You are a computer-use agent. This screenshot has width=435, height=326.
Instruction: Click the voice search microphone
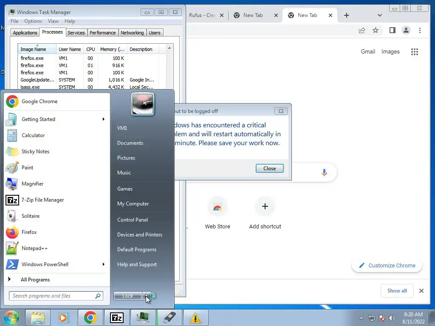point(324,172)
